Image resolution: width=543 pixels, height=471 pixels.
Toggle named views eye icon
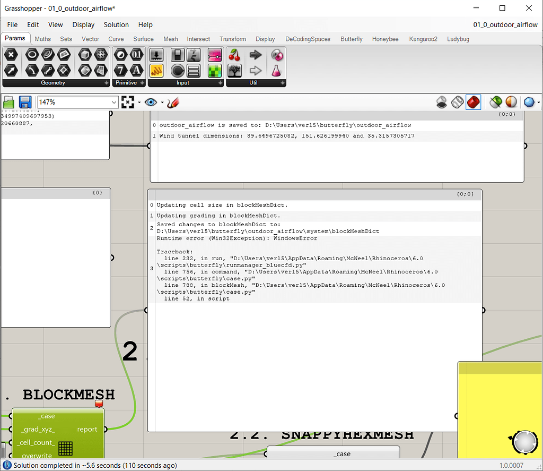(x=151, y=102)
